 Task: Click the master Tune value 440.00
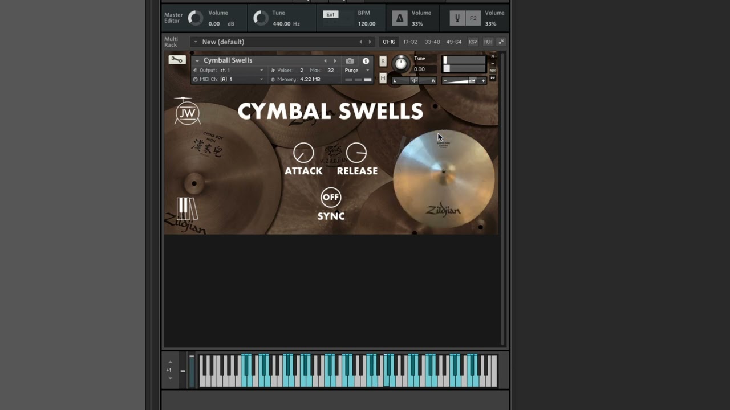pos(282,24)
